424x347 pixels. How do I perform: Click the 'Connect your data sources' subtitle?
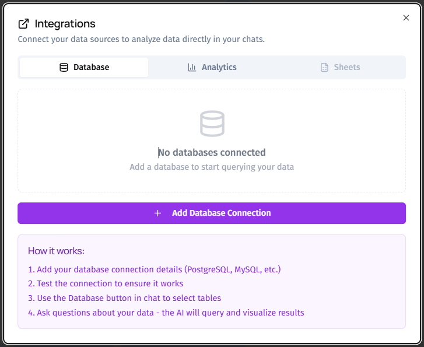[x=141, y=39]
